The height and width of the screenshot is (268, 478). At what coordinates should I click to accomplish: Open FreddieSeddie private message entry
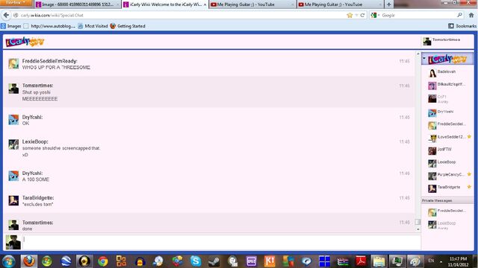pyautogui.click(x=447, y=211)
